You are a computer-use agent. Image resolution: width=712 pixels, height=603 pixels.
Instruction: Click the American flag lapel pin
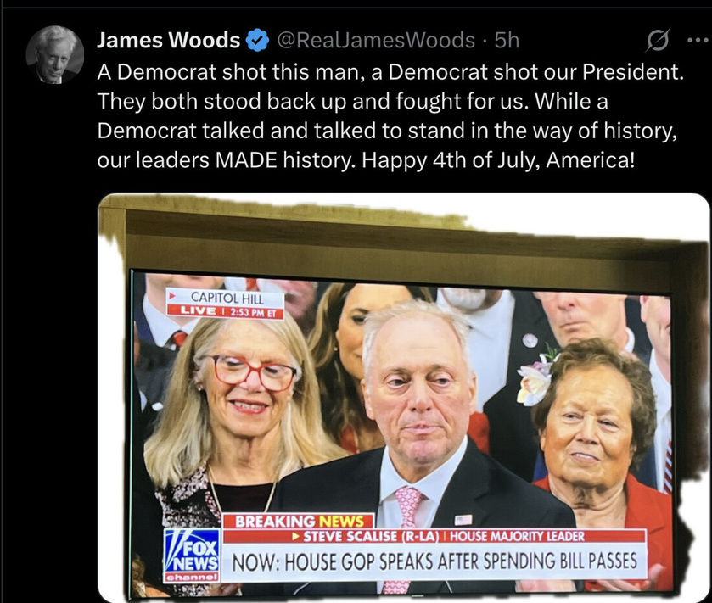point(463,520)
